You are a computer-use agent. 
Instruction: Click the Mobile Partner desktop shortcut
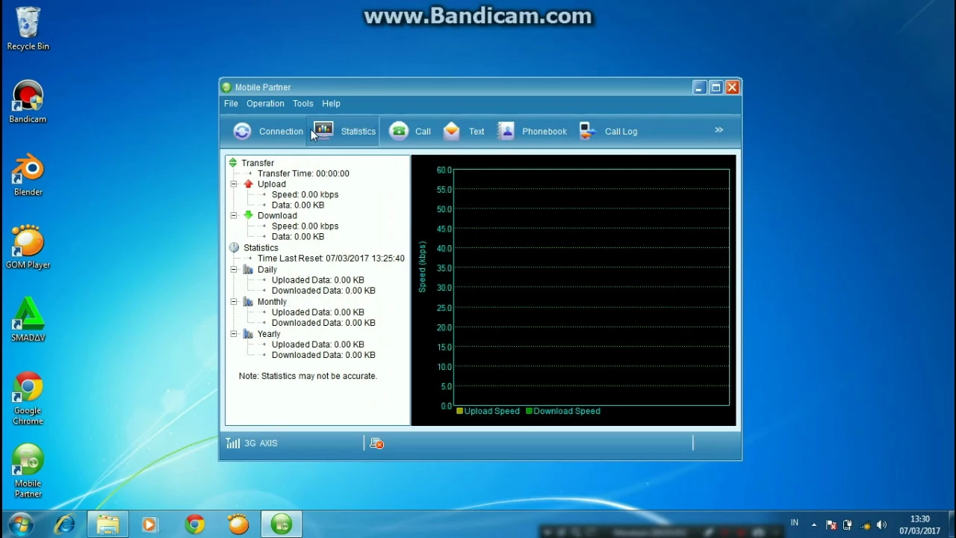coord(28,471)
